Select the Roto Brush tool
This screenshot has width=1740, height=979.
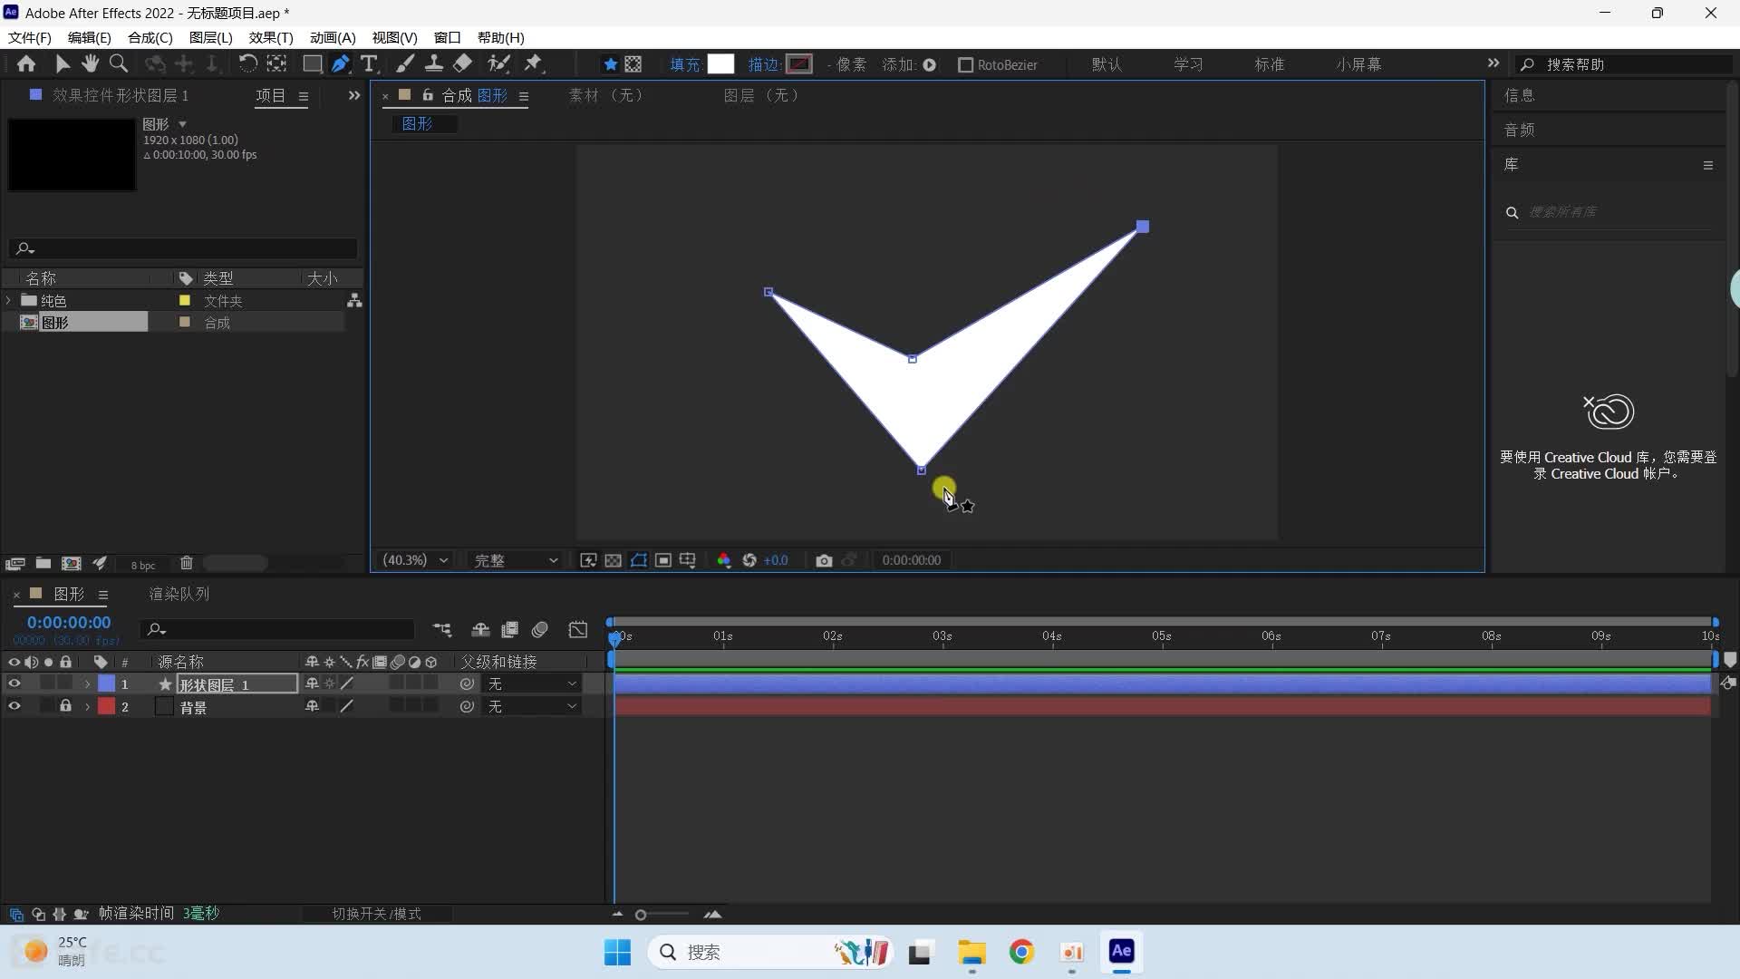(498, 63)
